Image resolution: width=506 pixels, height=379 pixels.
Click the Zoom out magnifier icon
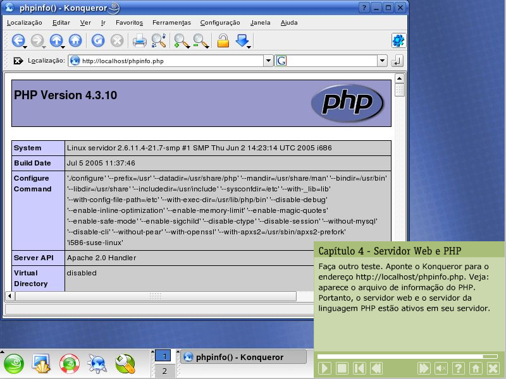pyautogui.click(x=201, y=41)
